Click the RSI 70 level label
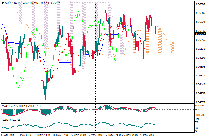206x138 pixels. [197, 122]
